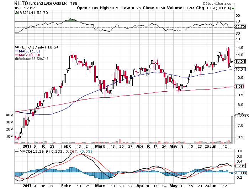249x189 pixels.
Task: Click the blue MACD histogram value -0.036
Action: [86, 151]
